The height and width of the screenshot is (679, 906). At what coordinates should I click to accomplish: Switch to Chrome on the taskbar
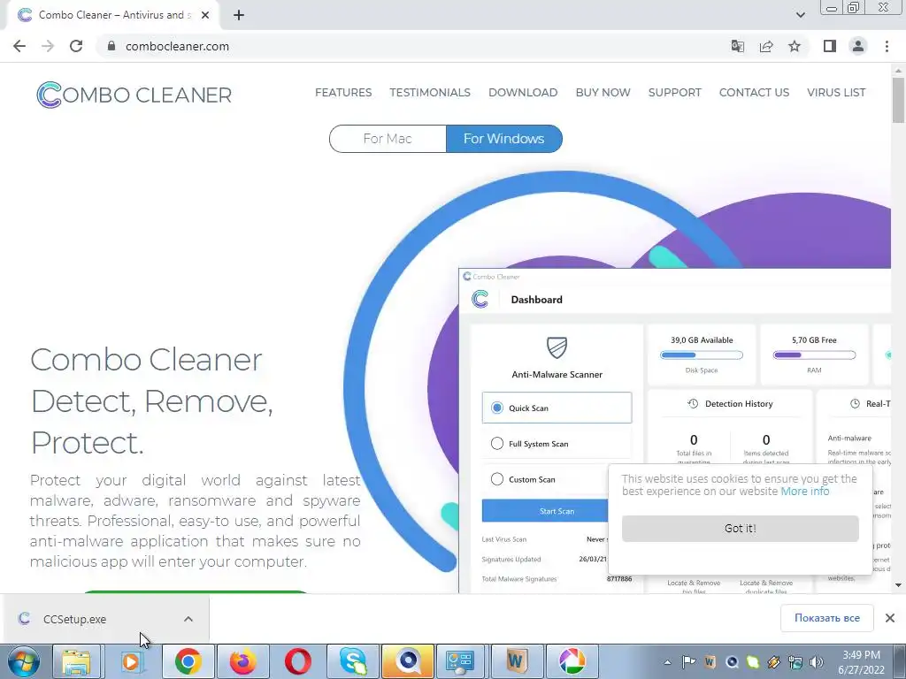pos(188,661)
